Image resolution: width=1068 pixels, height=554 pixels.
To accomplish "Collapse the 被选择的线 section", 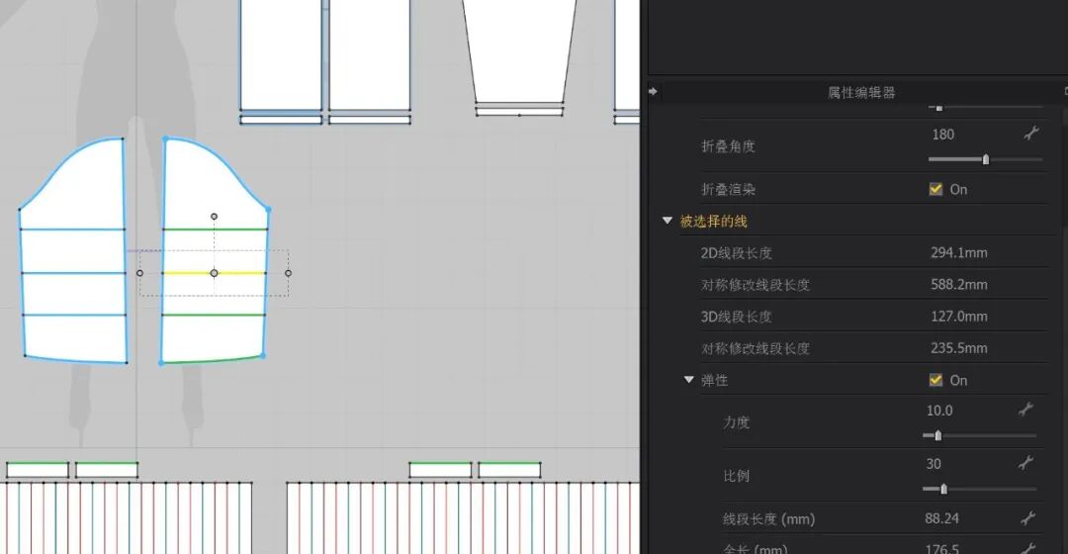I will coord(667,220).
